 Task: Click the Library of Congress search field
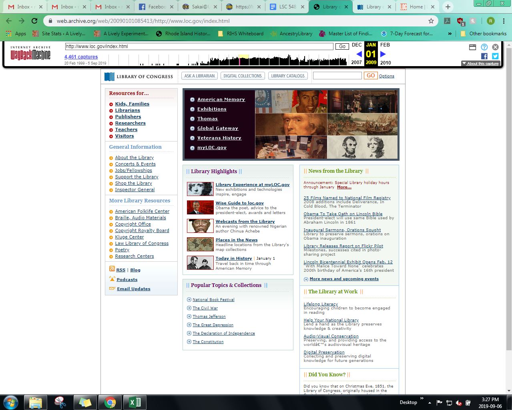337,75
